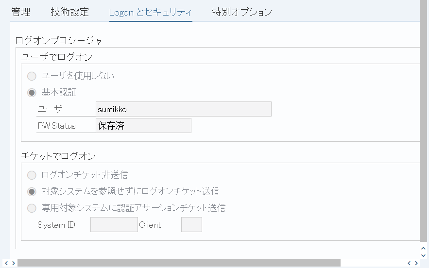Open the 特別オプション tab
This screenshot has width=429, height=268.
242,12
